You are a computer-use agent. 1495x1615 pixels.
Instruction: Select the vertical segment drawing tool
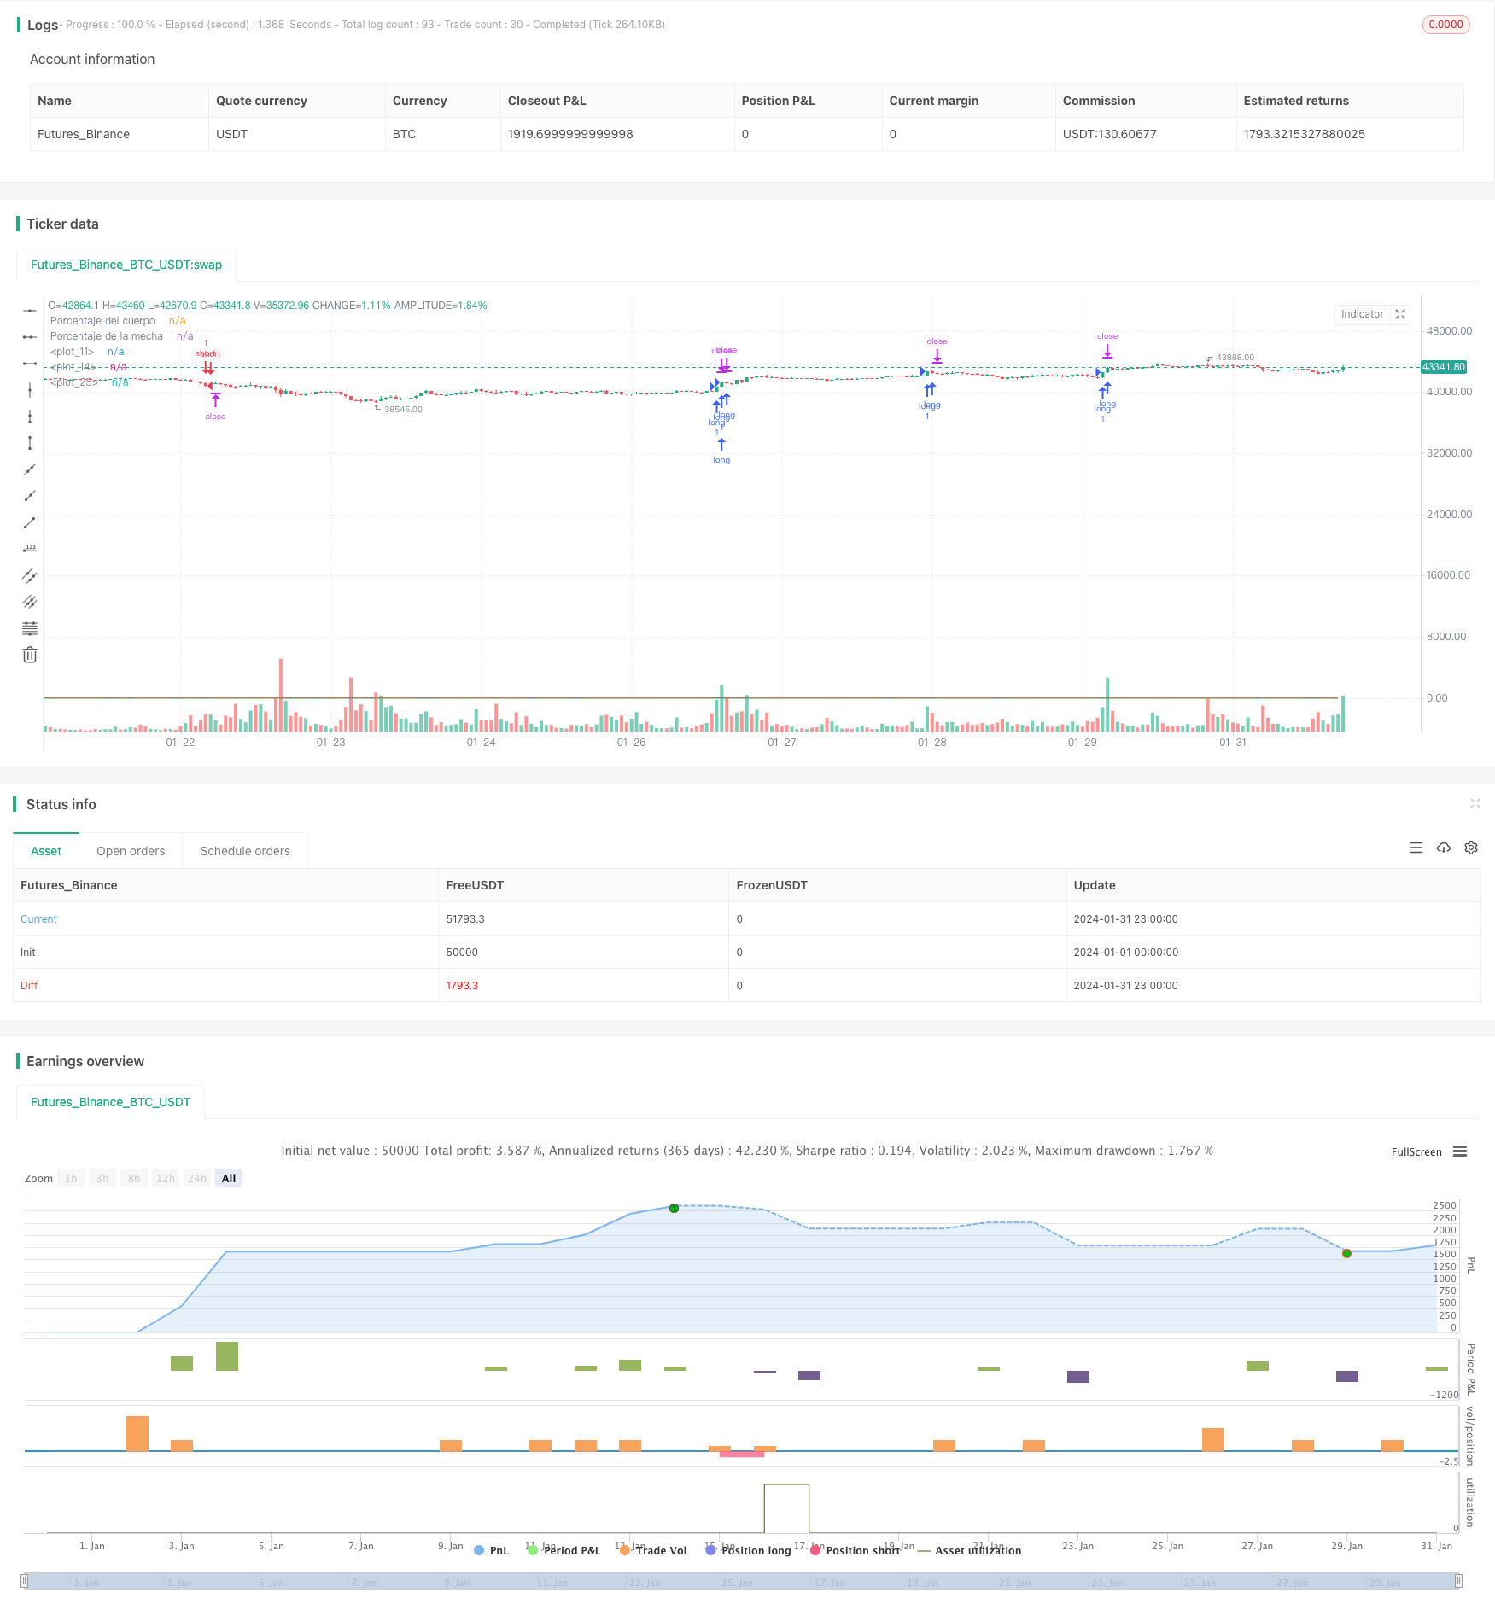(30, 443)
